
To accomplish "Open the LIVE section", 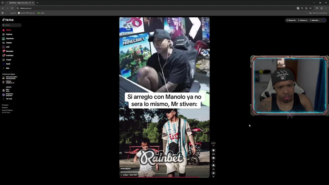I will [6, 47].
